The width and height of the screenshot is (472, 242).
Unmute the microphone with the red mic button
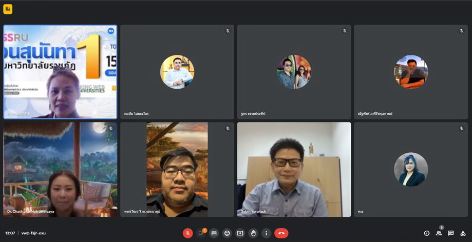[x=188, y=233]
